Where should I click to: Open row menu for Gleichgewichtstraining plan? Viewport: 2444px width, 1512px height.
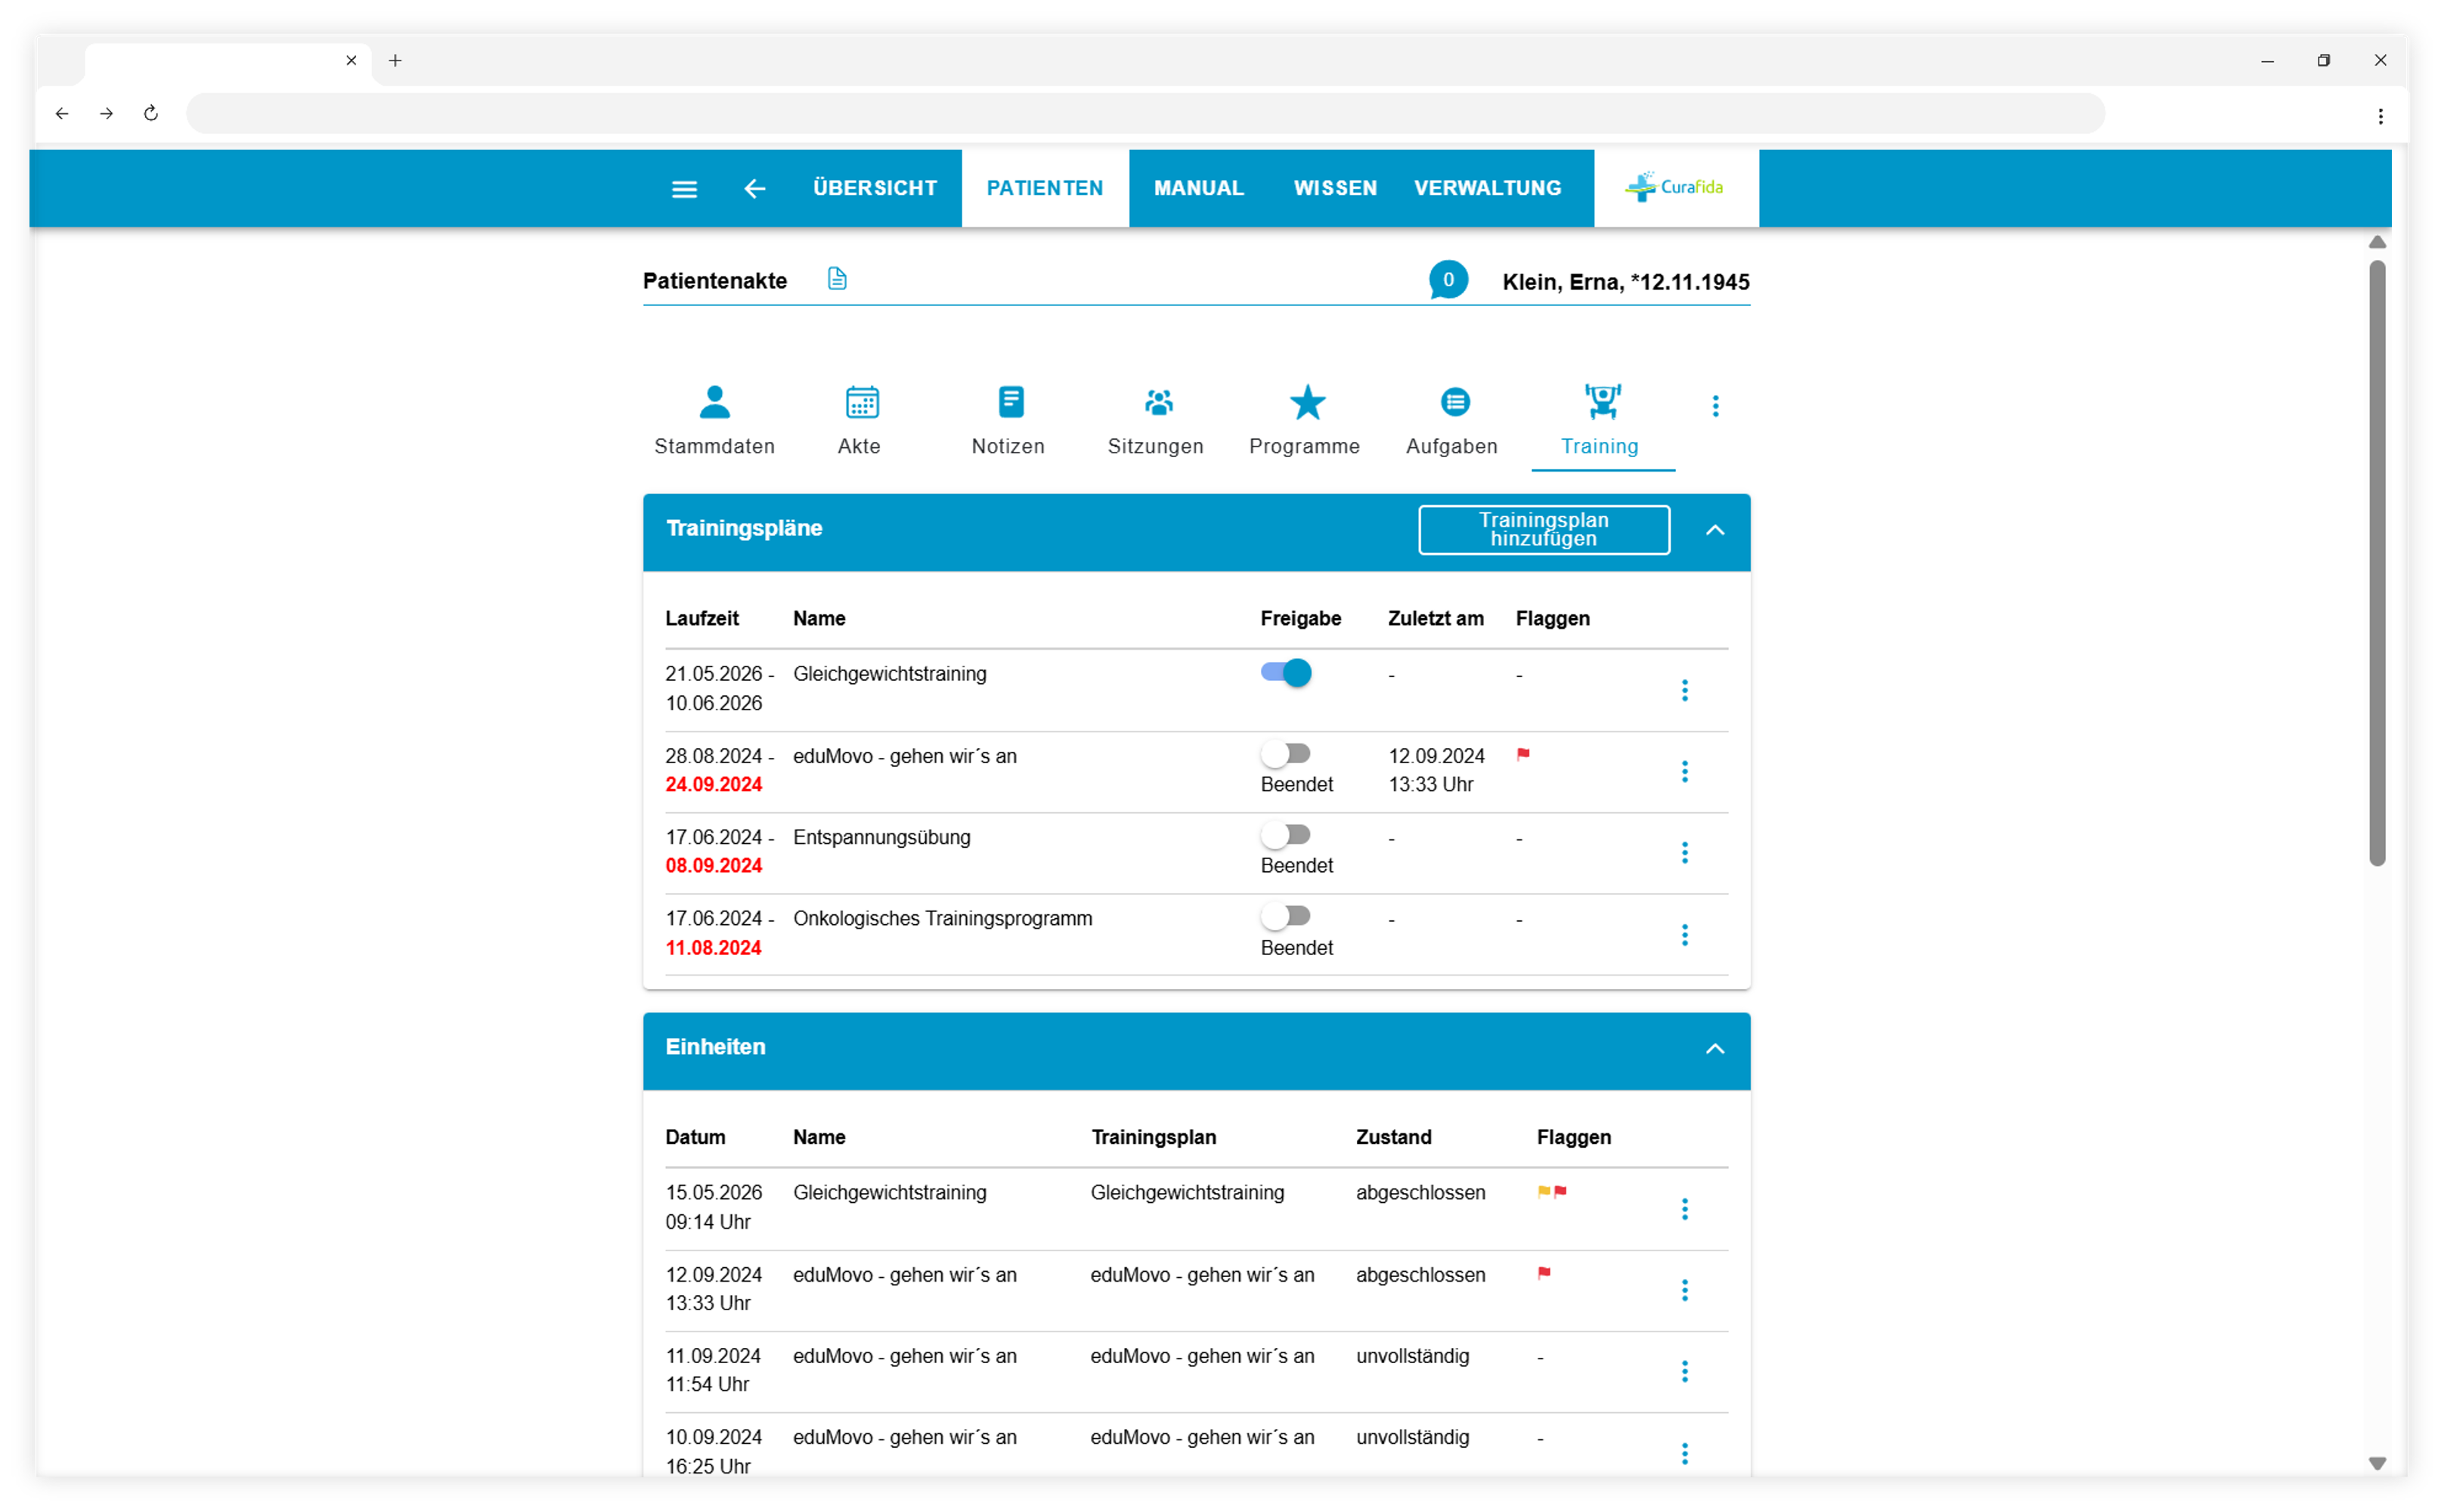(x=1684, y=690)
